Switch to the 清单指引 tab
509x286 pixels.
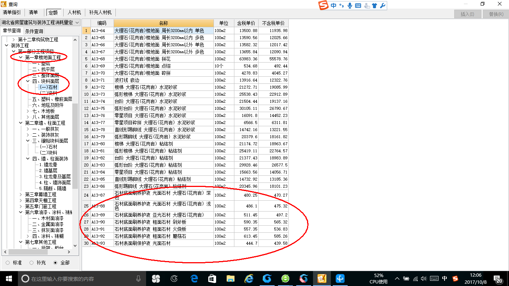[12, 13]
